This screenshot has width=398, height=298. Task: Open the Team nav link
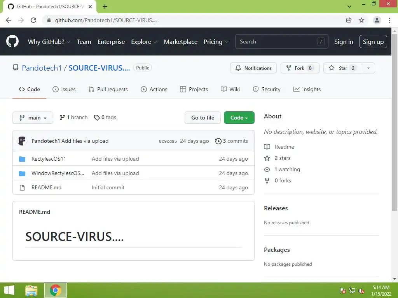click(84, 42)
